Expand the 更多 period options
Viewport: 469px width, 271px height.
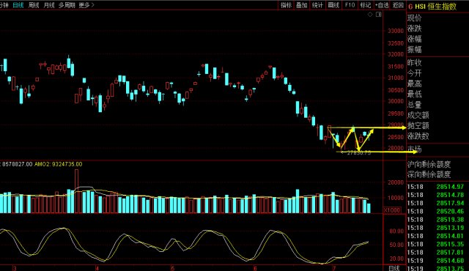tap(86, 5)
